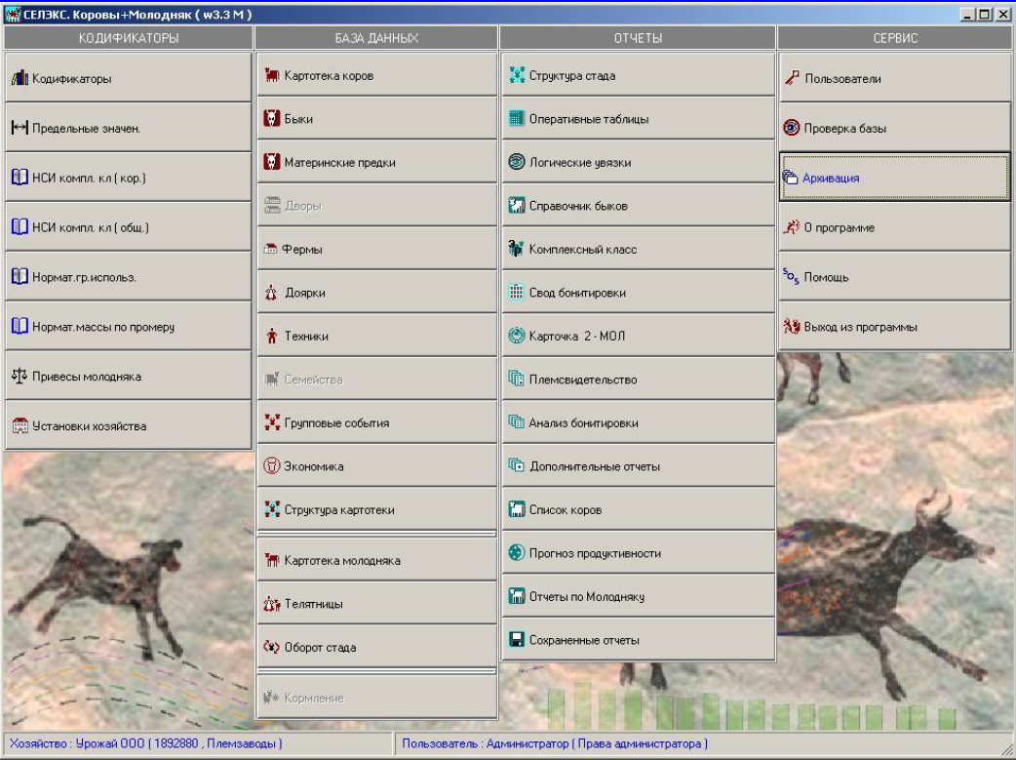Click the СЕРВИС column header

click(x=895, y=38)
